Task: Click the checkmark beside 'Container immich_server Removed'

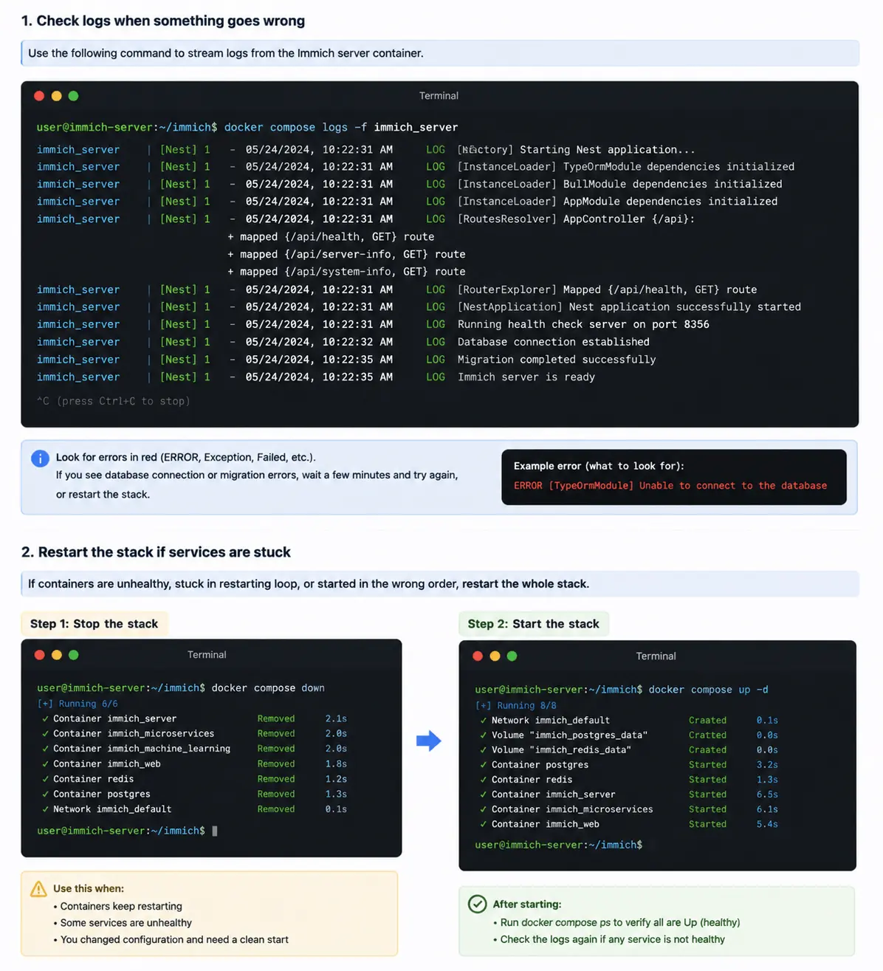Action: [46, 718]
